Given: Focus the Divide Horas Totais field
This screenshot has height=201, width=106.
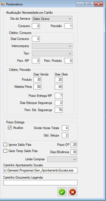Looking at the screenshot, I should [x=65, y=128].
